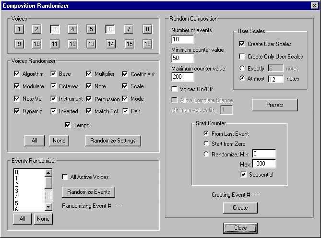
Task: Click the Number of events field
Action: coord(182,39)
